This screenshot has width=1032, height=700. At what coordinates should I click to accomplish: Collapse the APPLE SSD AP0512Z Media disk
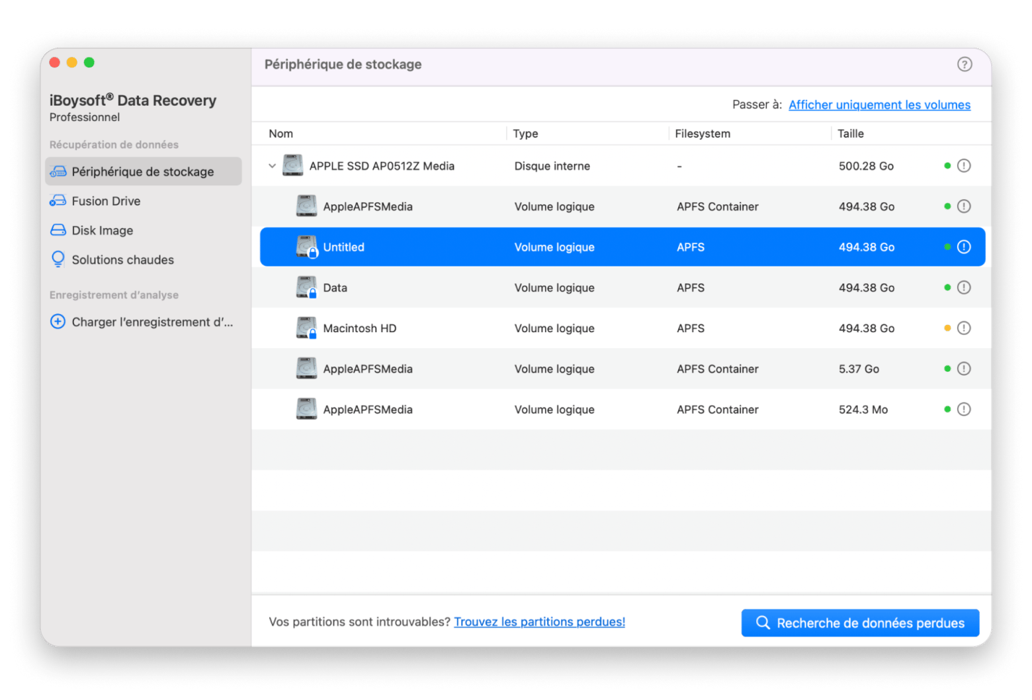point(272,165)
